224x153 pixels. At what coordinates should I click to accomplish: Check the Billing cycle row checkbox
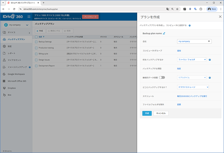(x=36, y=54)
